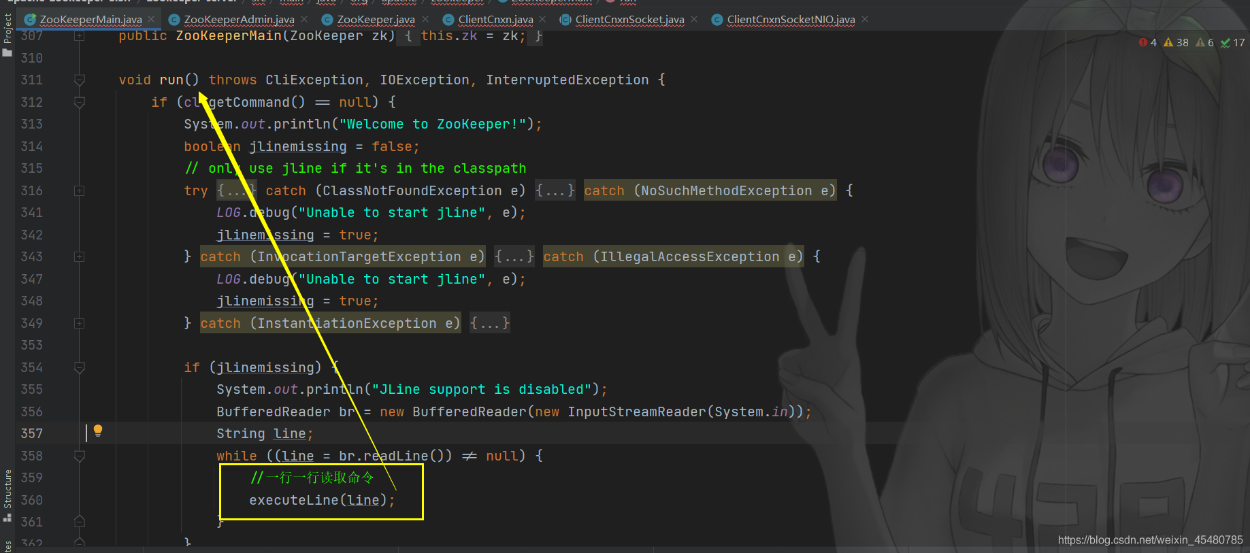Click the fold end marker at line 361
The height and width of the screenshot is (553, 1250).
(x=80, y=522)
